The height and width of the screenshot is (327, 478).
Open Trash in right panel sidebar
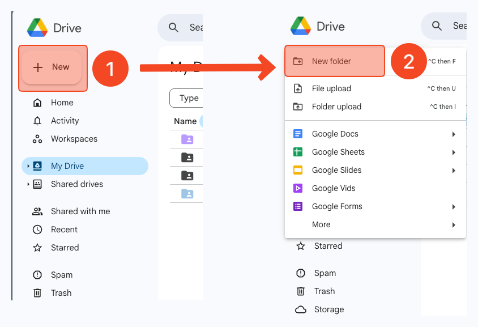tap(315, 291)
